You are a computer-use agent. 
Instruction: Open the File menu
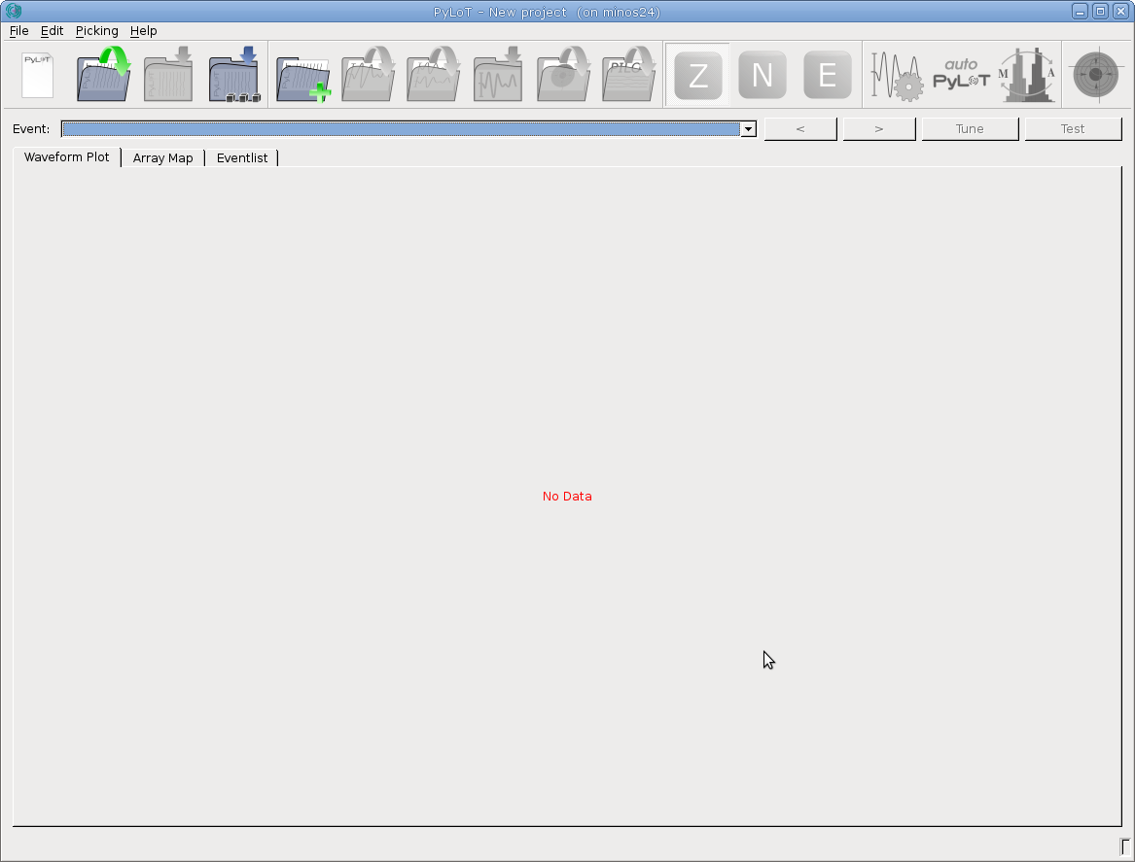point(18,31)
